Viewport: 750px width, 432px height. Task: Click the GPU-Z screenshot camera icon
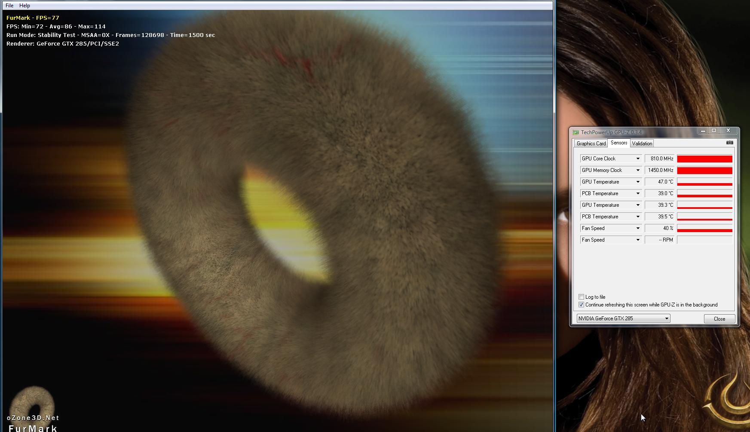[729, 143]
